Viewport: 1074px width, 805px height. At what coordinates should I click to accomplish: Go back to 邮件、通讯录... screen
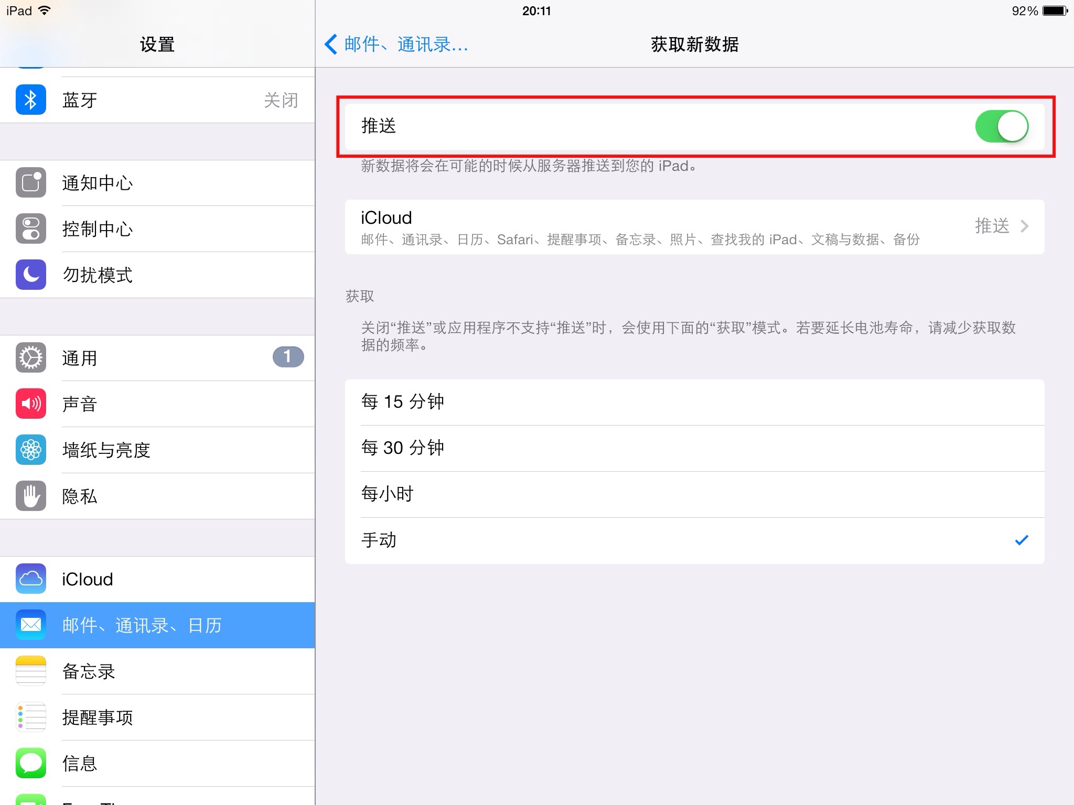point(396,45)
